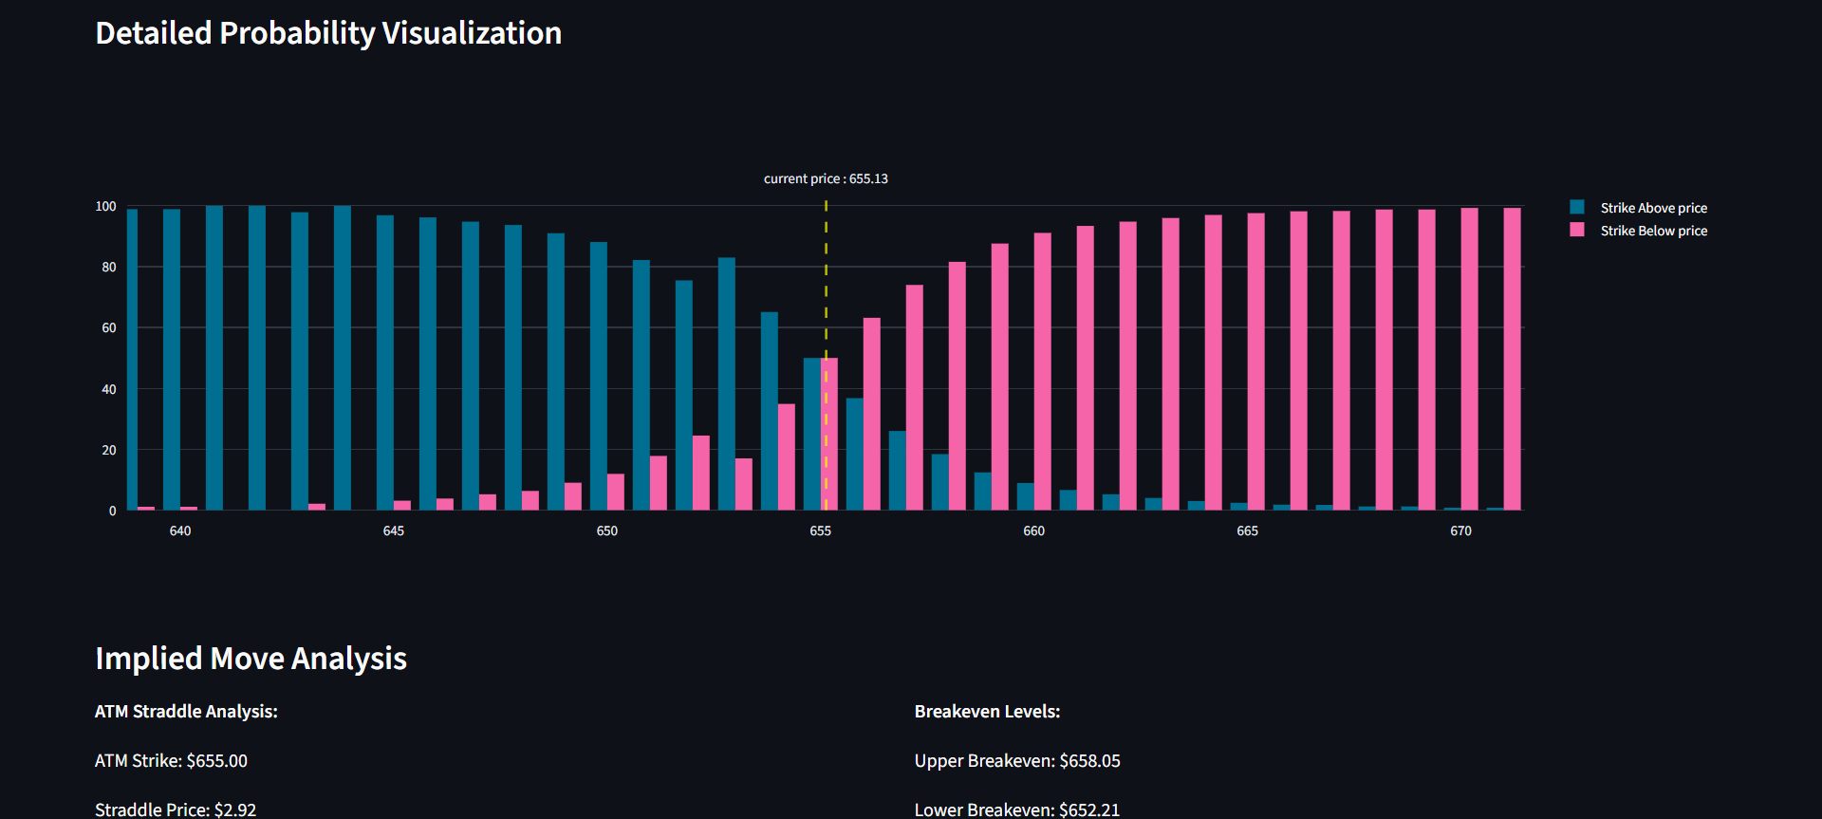
Task: Click the Implied Move Analysis heading
Action: (x=251, y=659)
